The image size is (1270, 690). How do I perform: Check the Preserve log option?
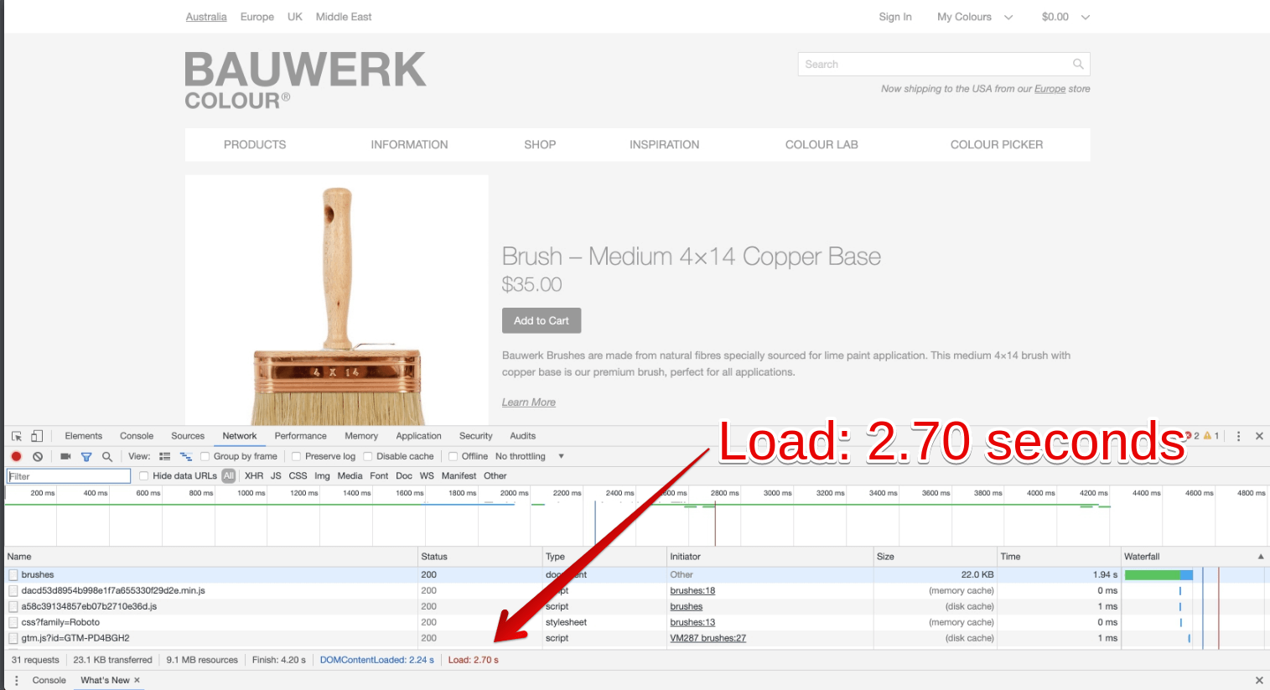pos(296,456)
